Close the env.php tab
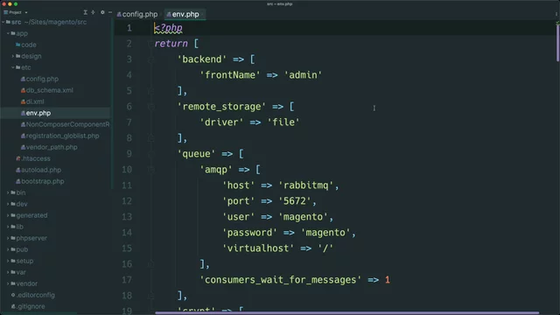Viewport: 560px width, 315px height. point(202,14)
